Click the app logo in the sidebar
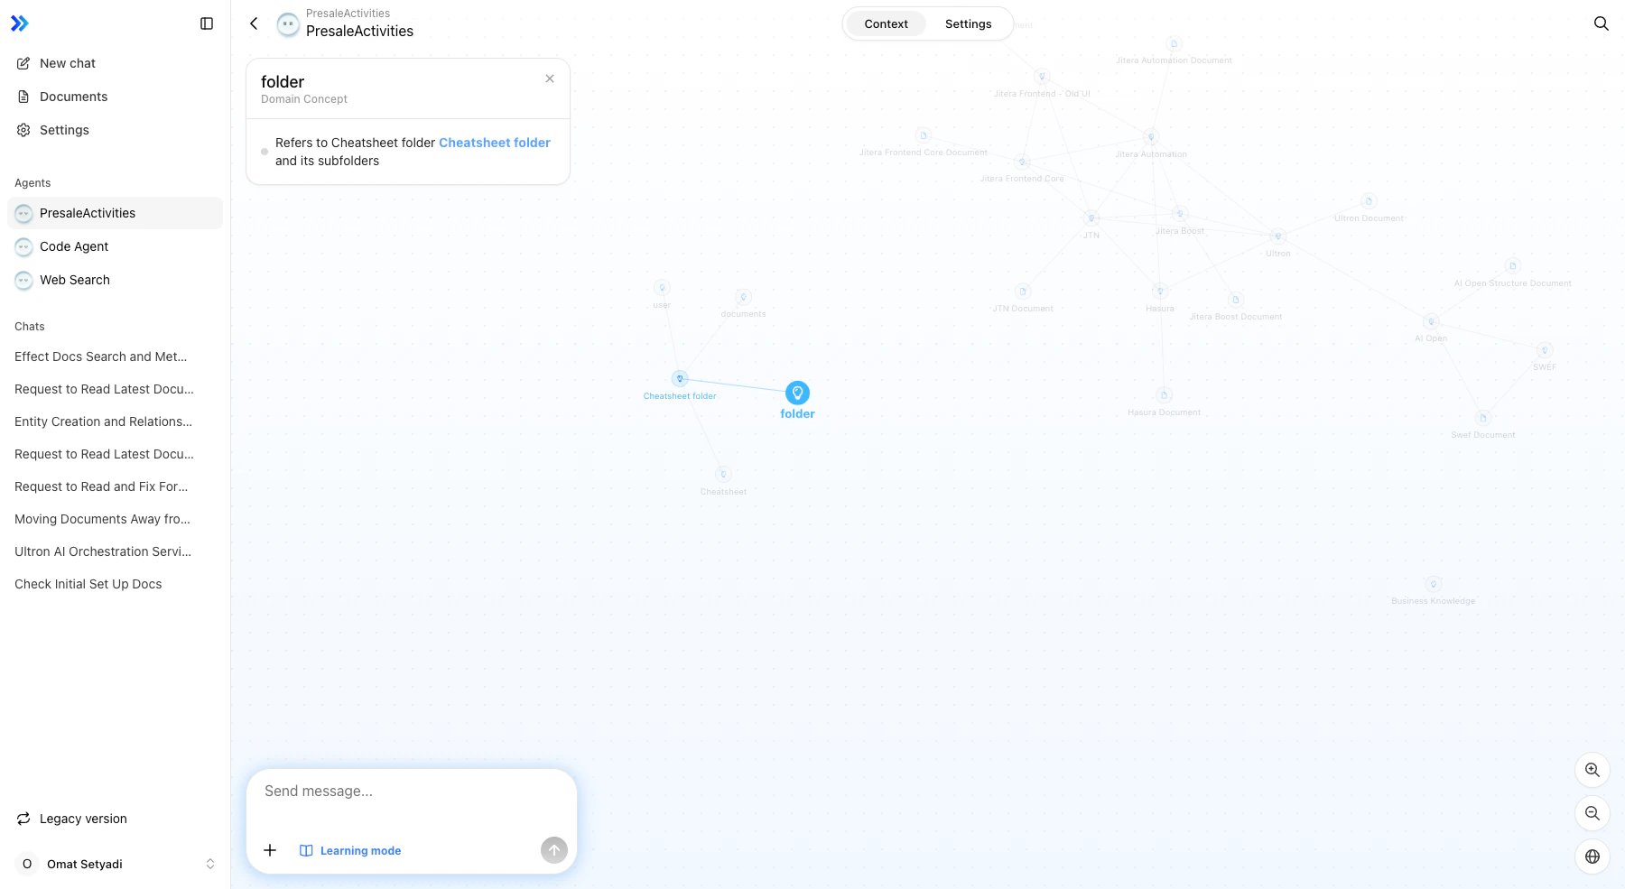Screen dimensions: 1625x889 pos(20,23)
